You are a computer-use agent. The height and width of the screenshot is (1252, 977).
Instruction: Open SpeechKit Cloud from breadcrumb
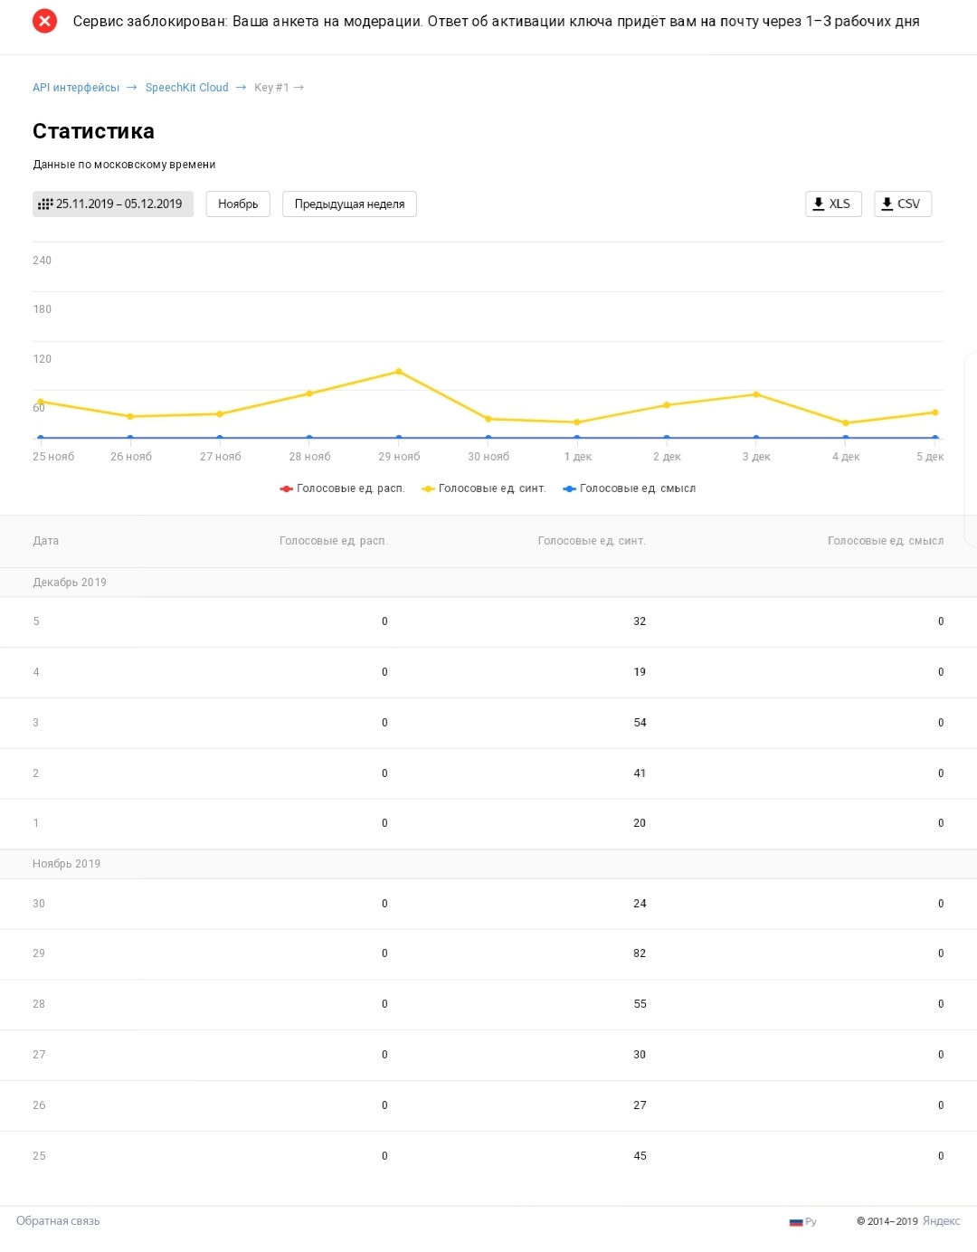pyautogui.click(x=187, y=87)
